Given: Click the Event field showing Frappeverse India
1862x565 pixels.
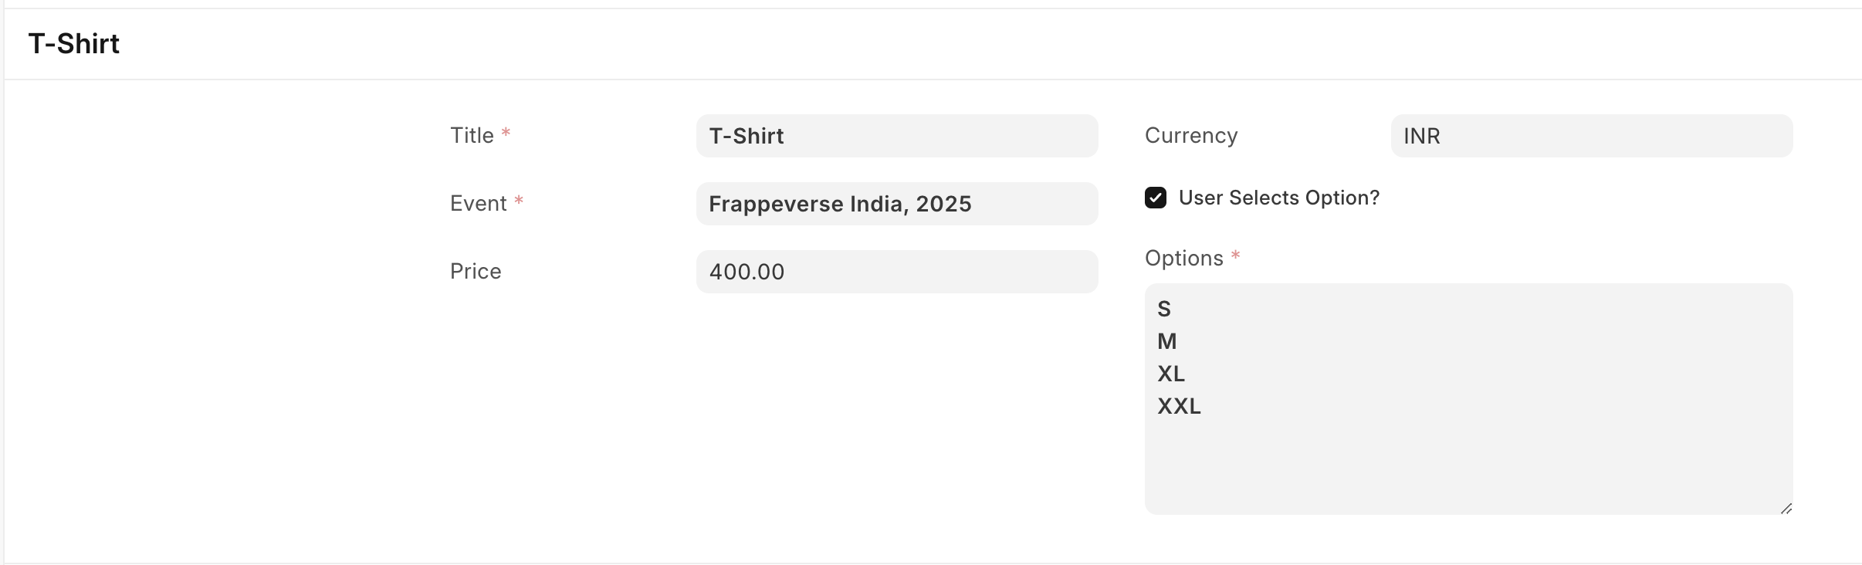Looking at the screenshot, I should 896,204.
